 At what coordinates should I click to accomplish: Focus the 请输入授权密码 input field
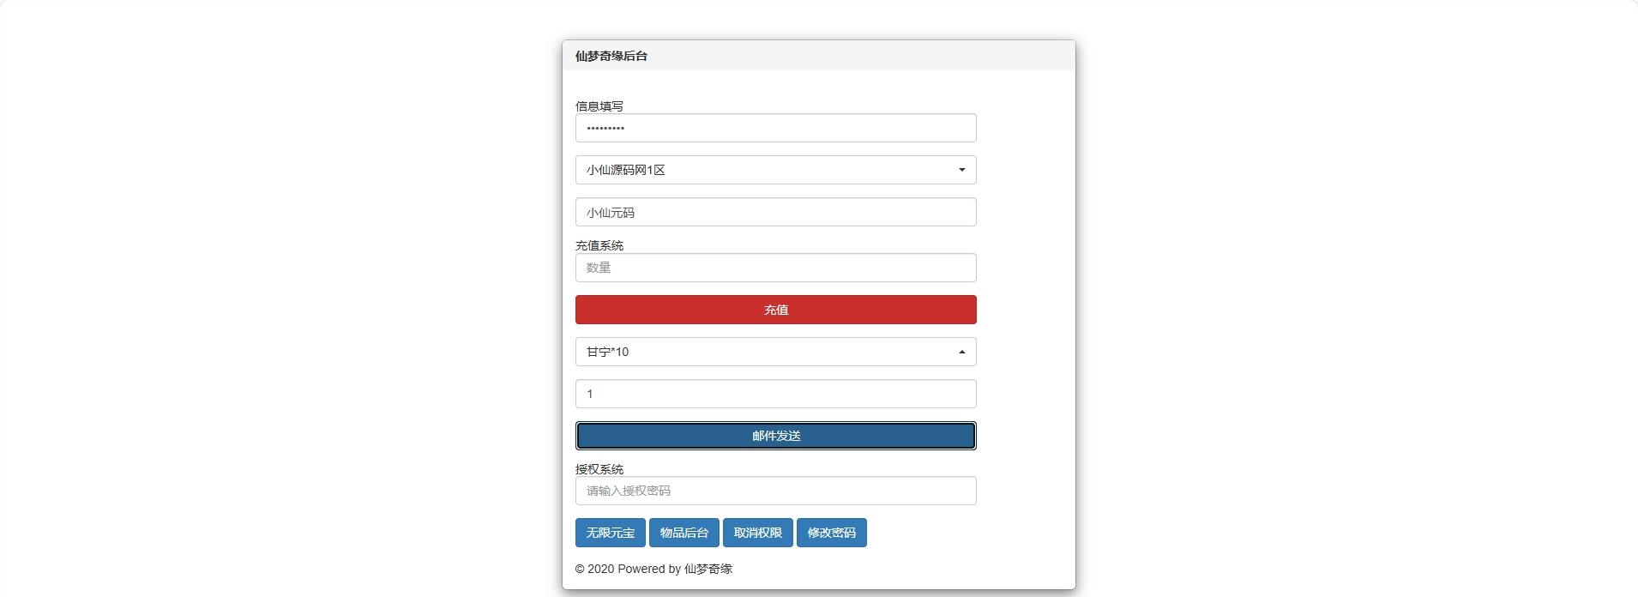pos(775,491)
